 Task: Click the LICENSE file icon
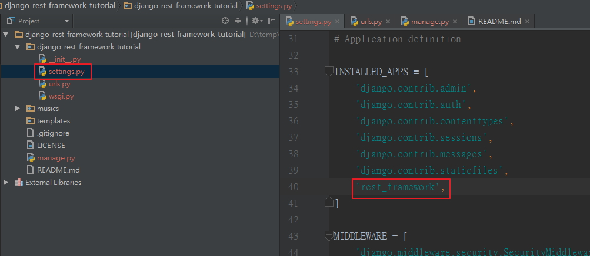tap(31, 145)
